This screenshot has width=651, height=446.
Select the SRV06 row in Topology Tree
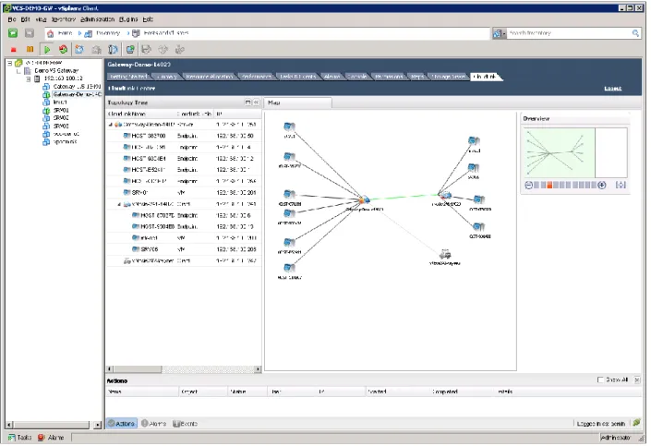point(184,249)
